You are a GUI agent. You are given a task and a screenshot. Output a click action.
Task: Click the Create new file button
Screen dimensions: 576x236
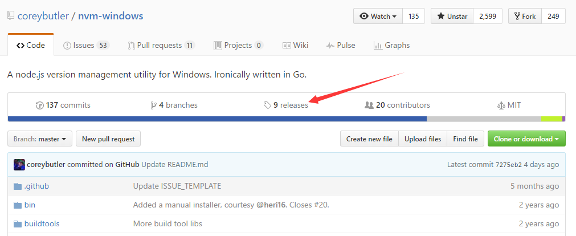tap(369, 139)
